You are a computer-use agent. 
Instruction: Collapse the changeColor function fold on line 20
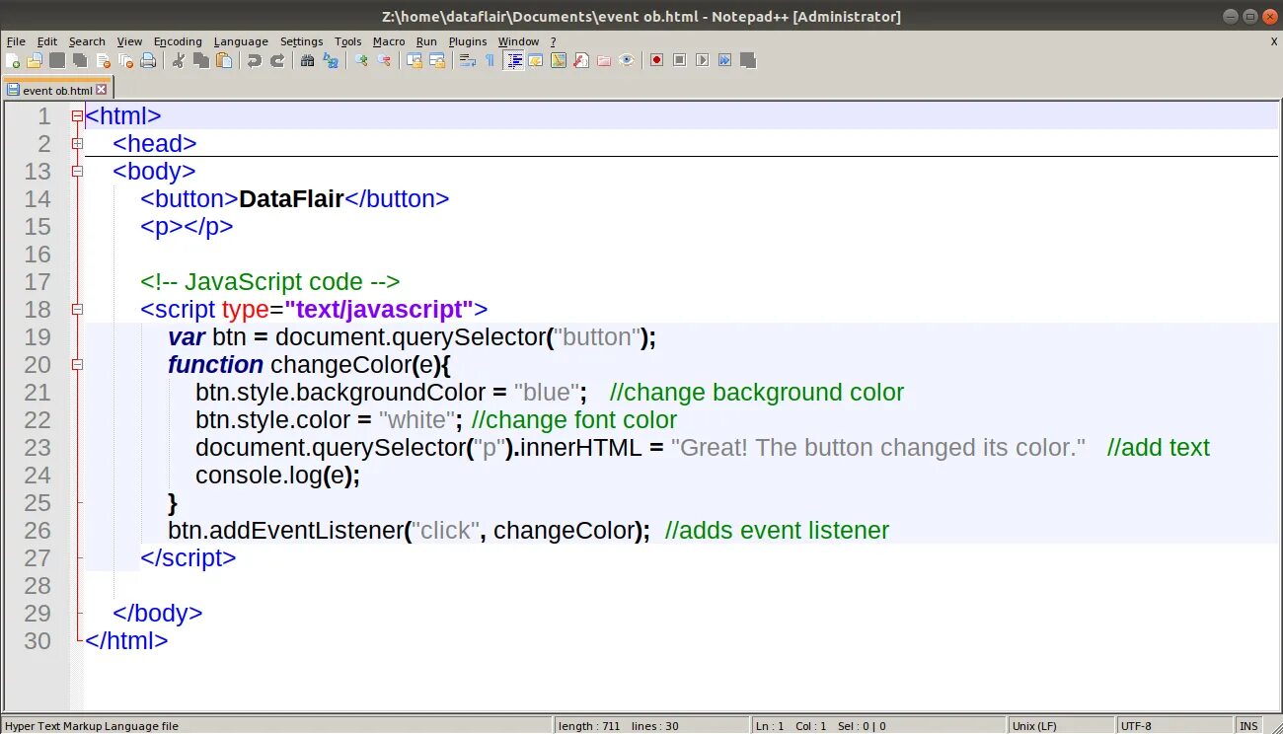pos(77,365)
